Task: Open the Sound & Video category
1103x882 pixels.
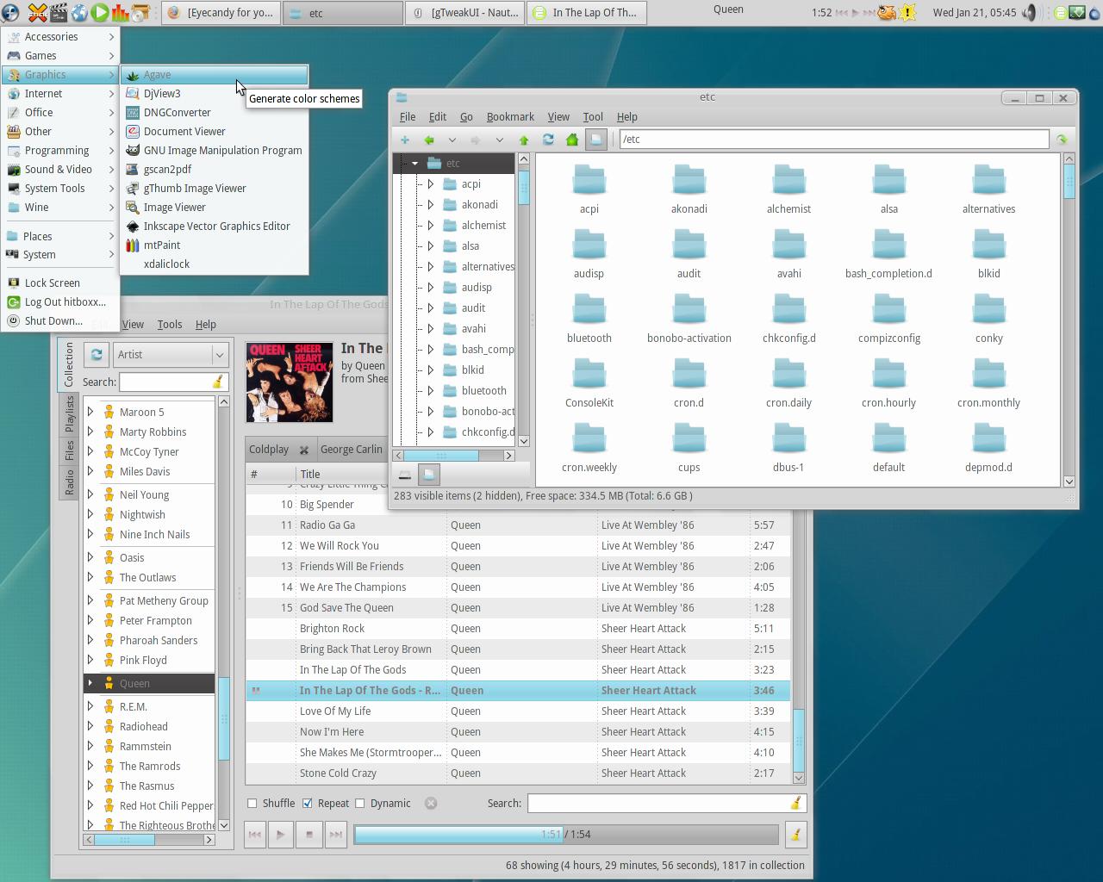Action: coord(59,170)
